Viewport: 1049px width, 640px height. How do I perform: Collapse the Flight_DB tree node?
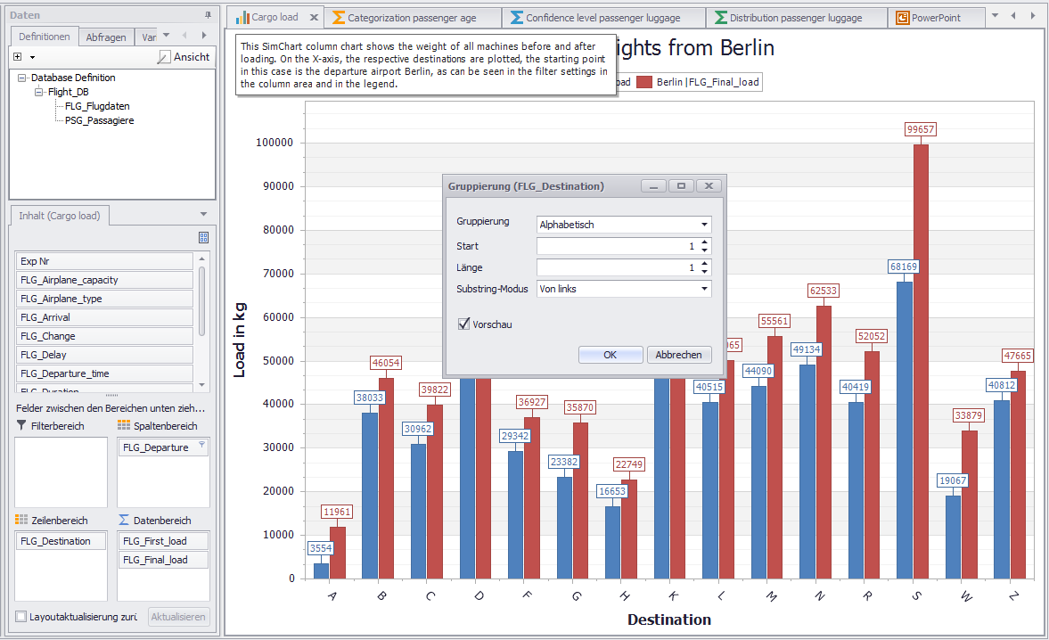click(x=39, y=92)
